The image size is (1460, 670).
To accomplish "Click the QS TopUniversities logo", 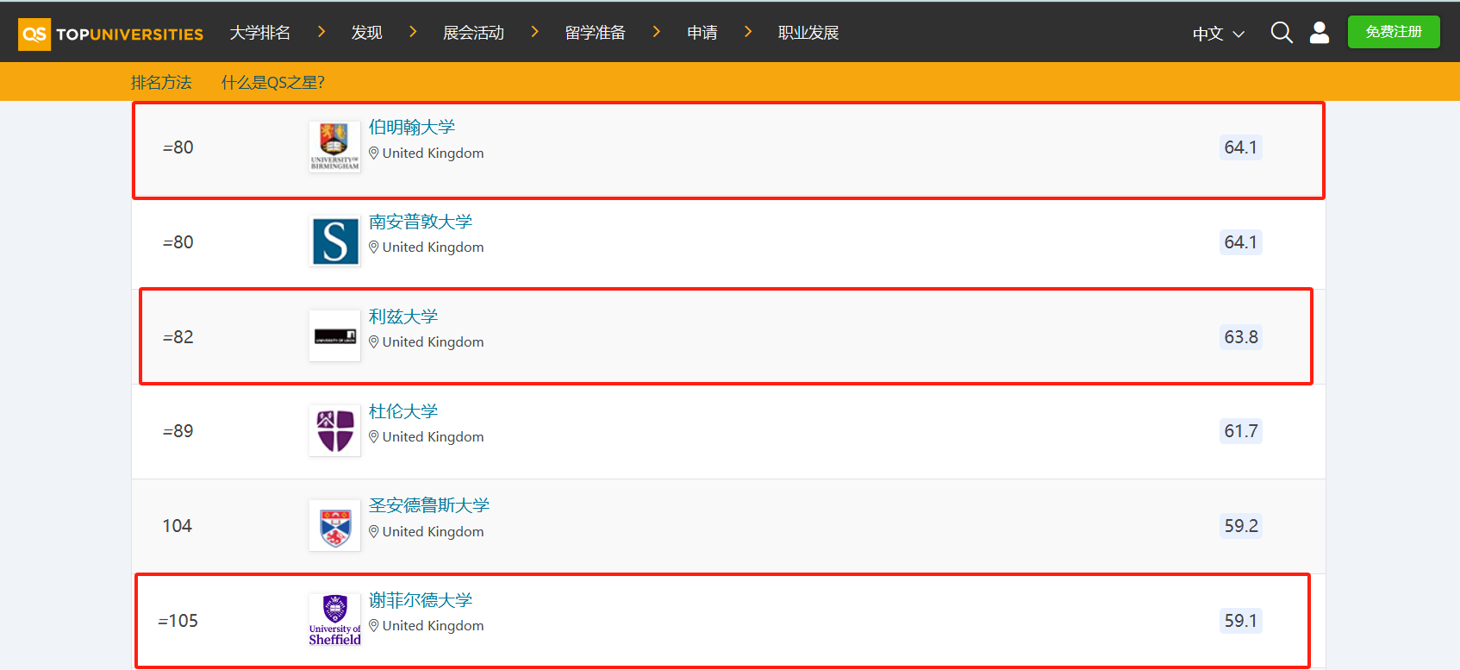I will tap(110, 34).
